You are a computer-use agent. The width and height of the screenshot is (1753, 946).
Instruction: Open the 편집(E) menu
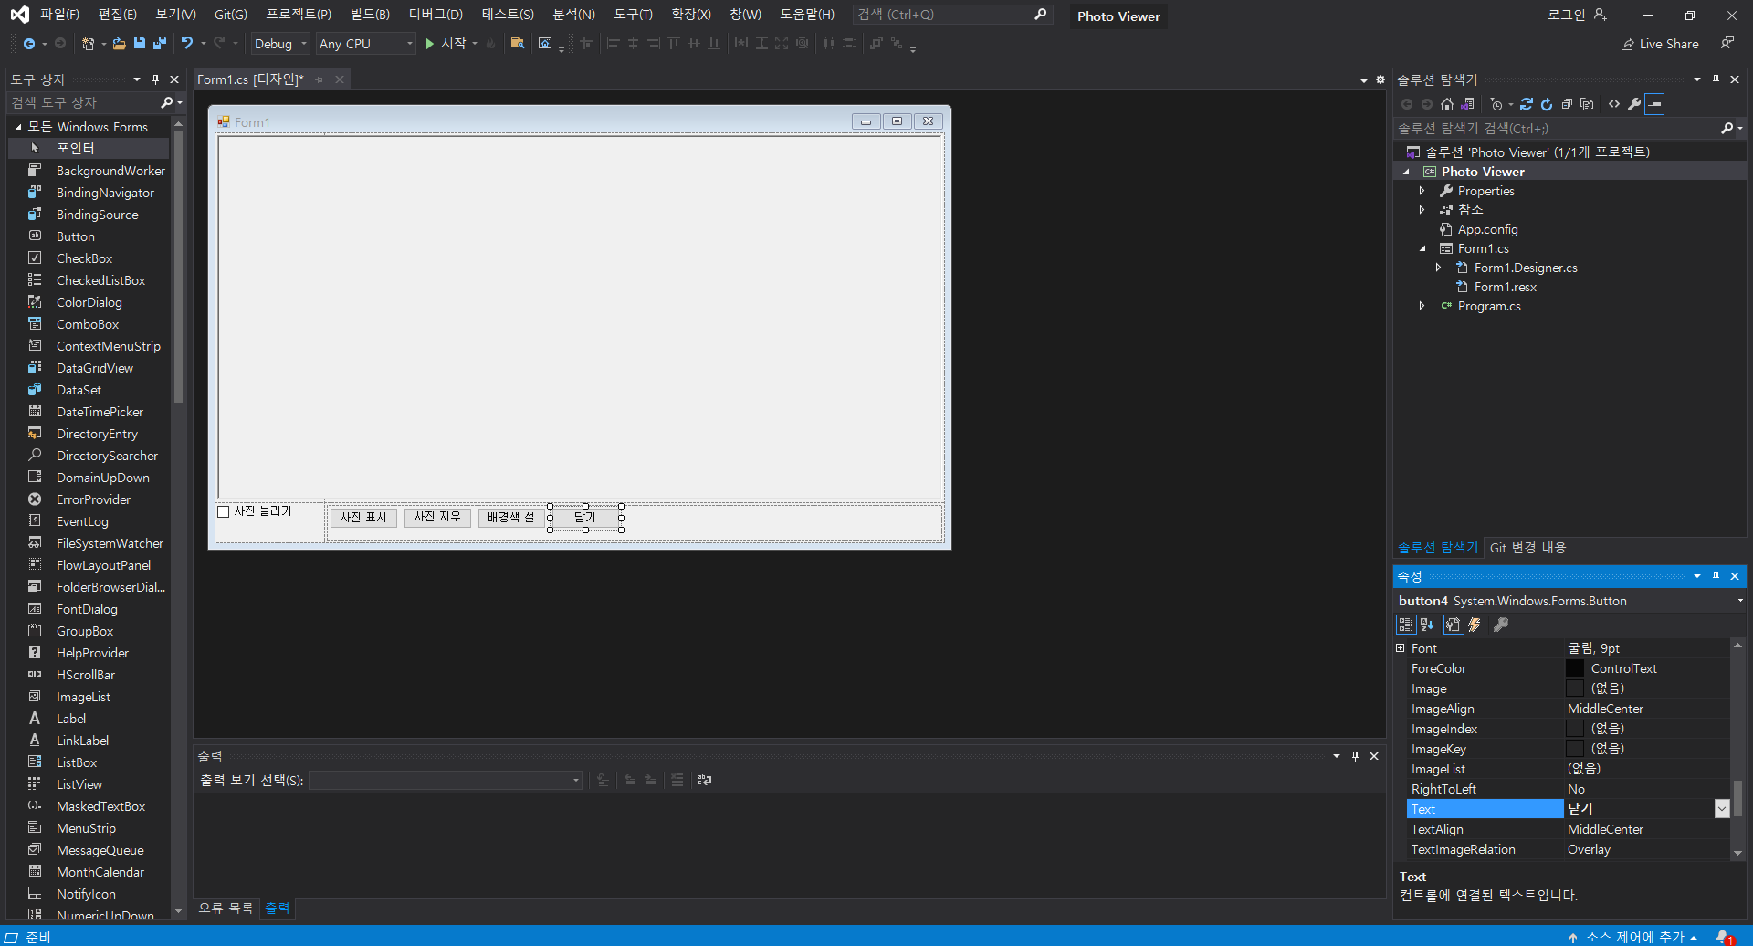[118, 15]
